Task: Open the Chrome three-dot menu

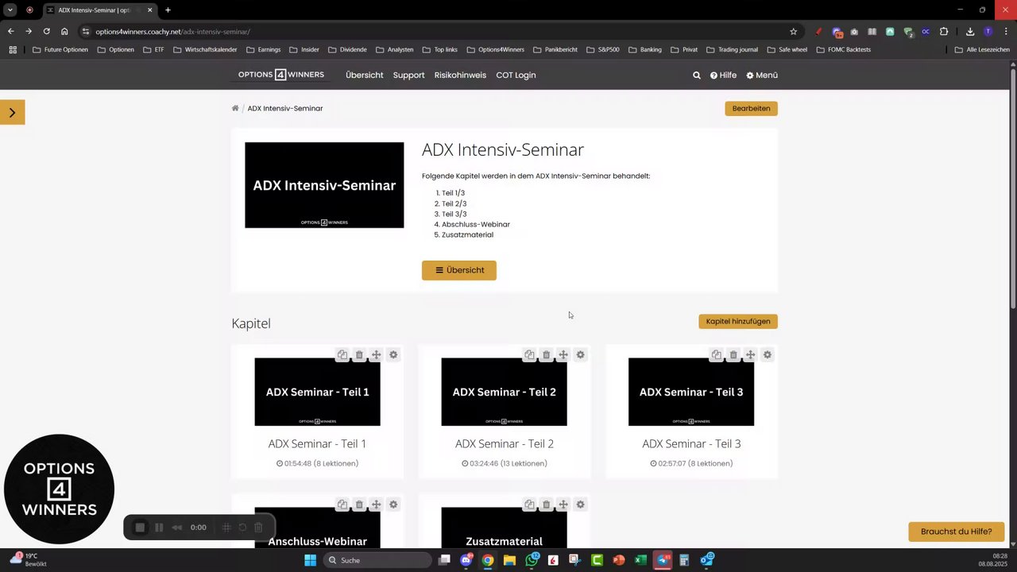Action: point(1004,32)
